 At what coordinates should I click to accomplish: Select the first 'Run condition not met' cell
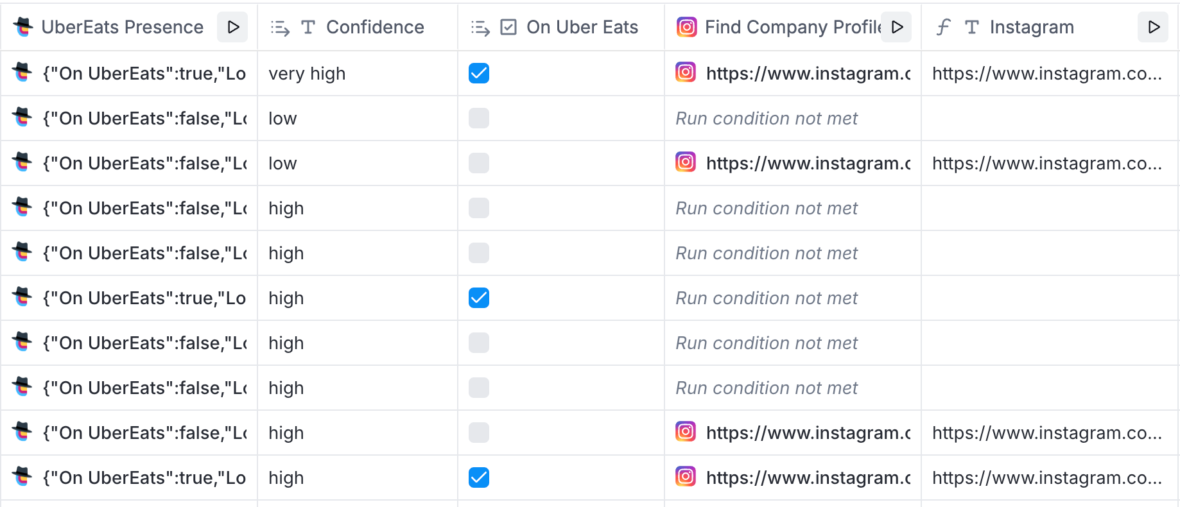pos(793,118)
